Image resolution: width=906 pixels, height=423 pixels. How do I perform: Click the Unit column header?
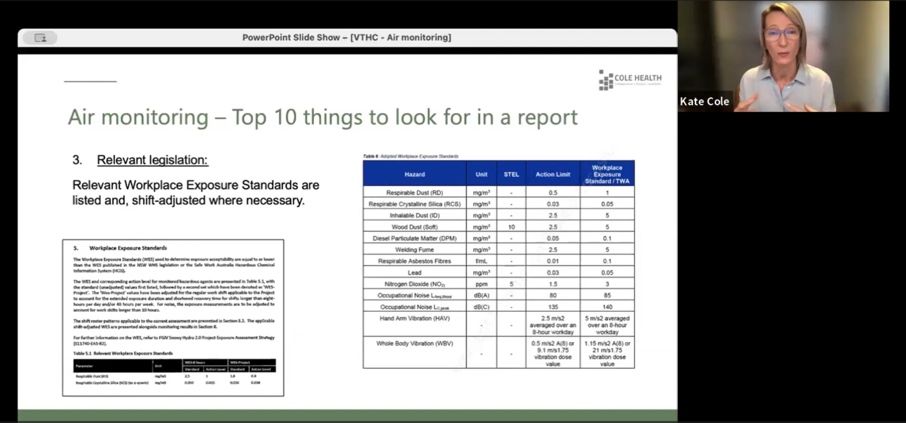[481, 174]
